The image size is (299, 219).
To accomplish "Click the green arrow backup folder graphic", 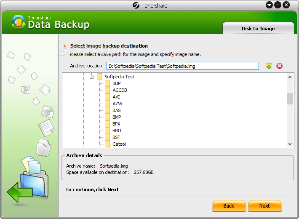I will (x=28, y=181).
